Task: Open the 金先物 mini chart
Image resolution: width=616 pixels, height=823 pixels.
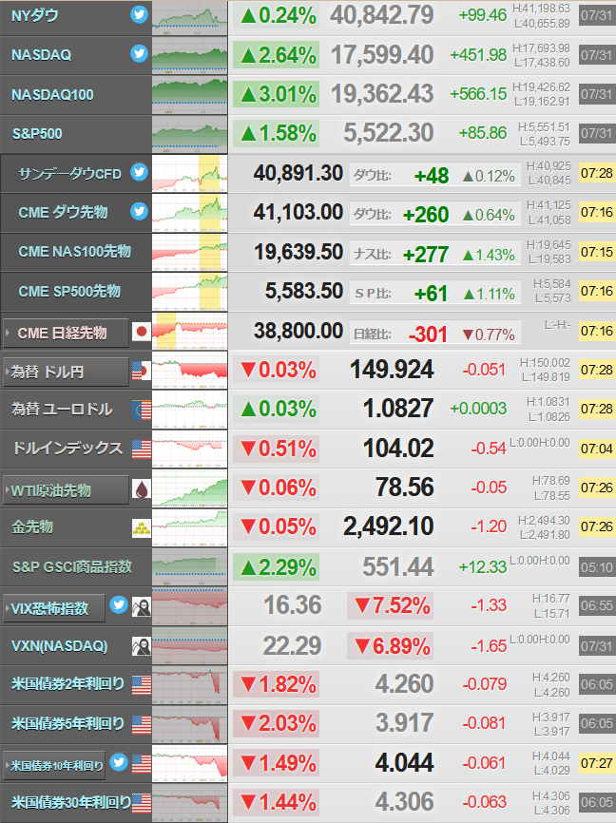Action: tap(189, 527)
